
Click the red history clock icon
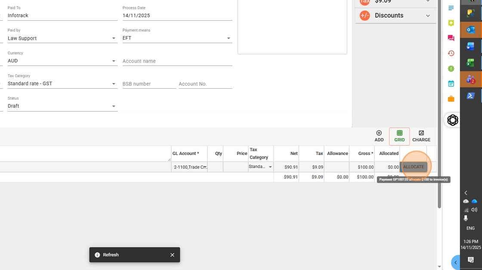[451, 53]
